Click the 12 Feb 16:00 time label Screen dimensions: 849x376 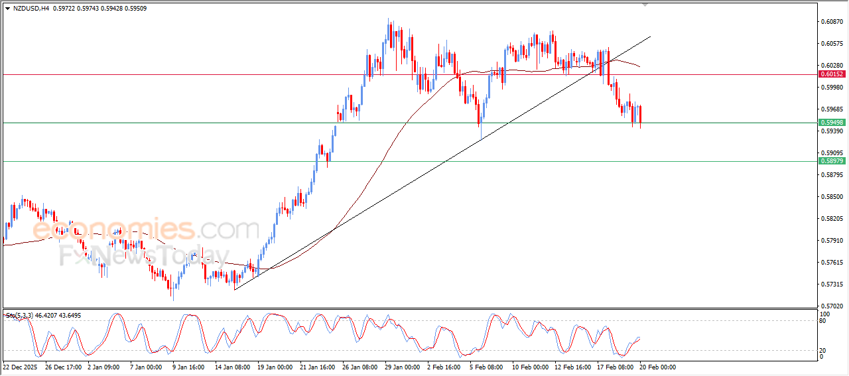pyautogui.click(x=572, y=367)
